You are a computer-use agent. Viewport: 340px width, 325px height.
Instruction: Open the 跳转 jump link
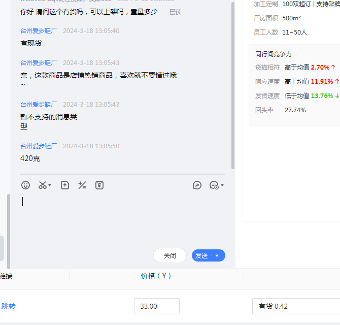(x=8, y=306)
